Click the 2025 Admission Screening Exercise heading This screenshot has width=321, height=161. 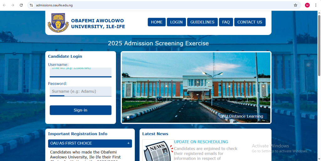158,43
